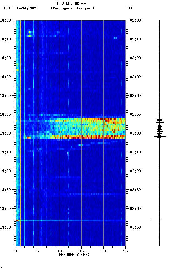Click the 5 Hz frequency axis label
Screen dimensions: 173x271
(38, 251)
